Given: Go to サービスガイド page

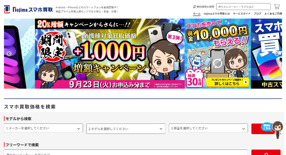Looking at the screenshot, I should point(242,14).
